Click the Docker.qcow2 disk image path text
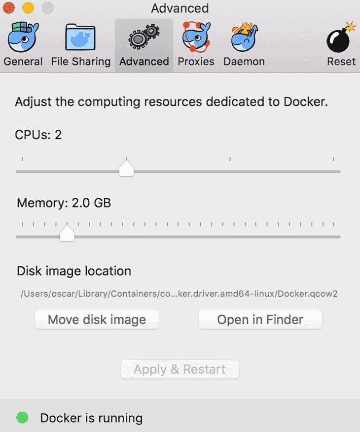Screen dimensions: 360x432 [179, 294]
